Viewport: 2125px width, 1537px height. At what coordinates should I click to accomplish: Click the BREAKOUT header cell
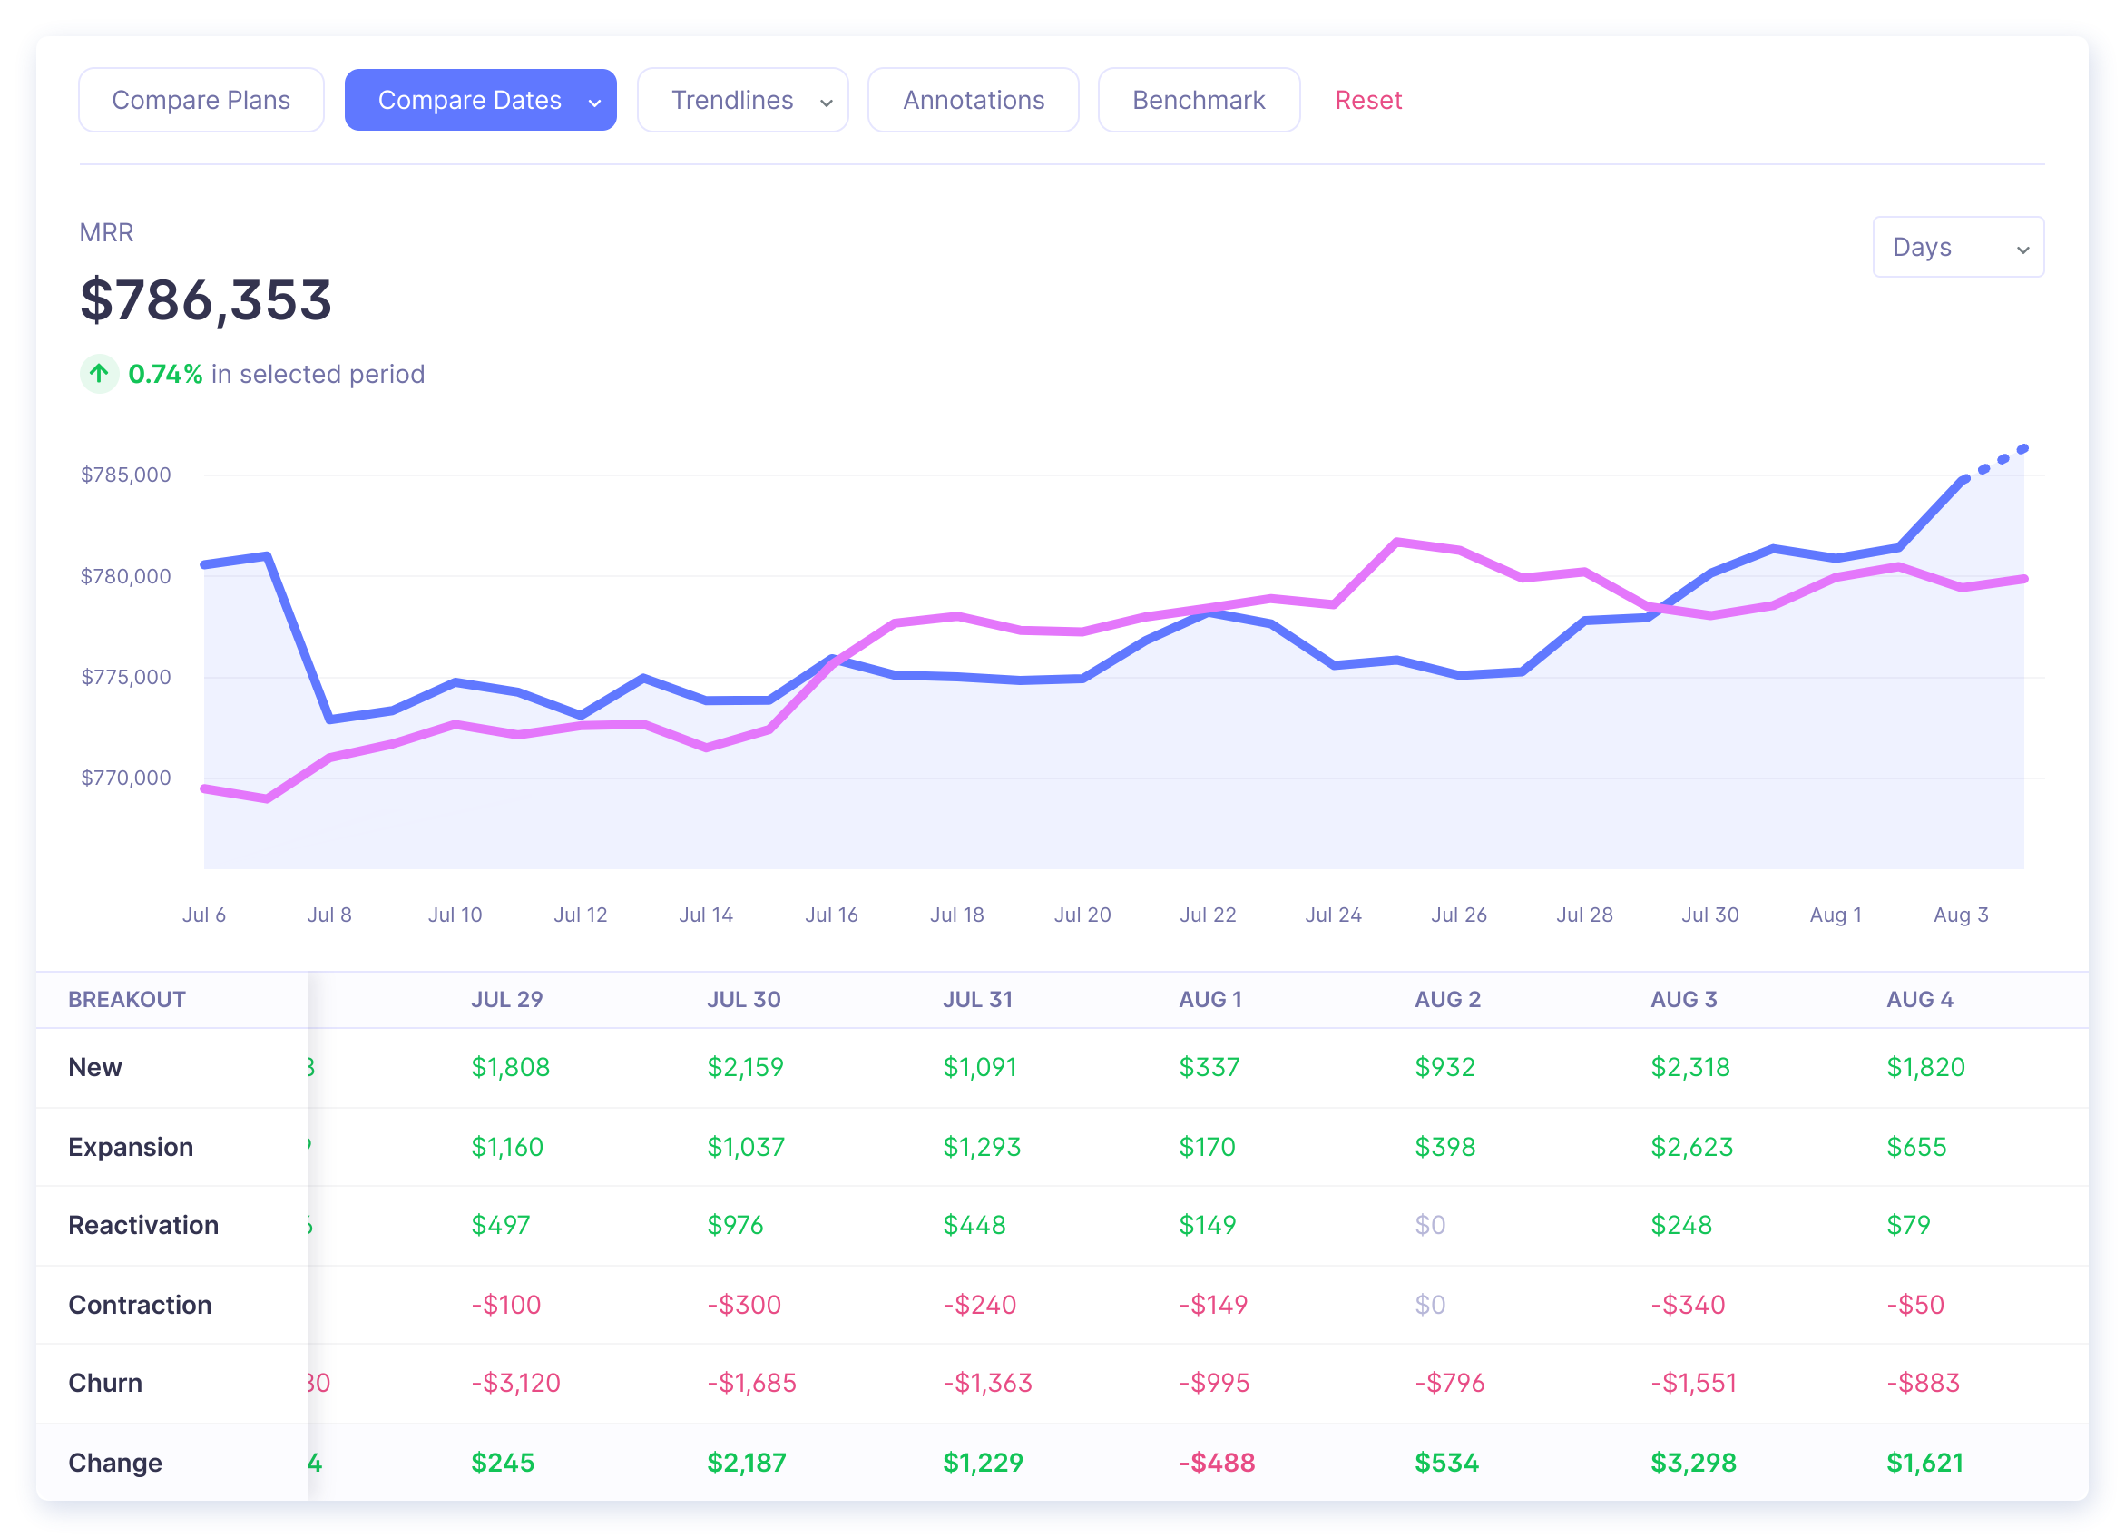(126, 999)
